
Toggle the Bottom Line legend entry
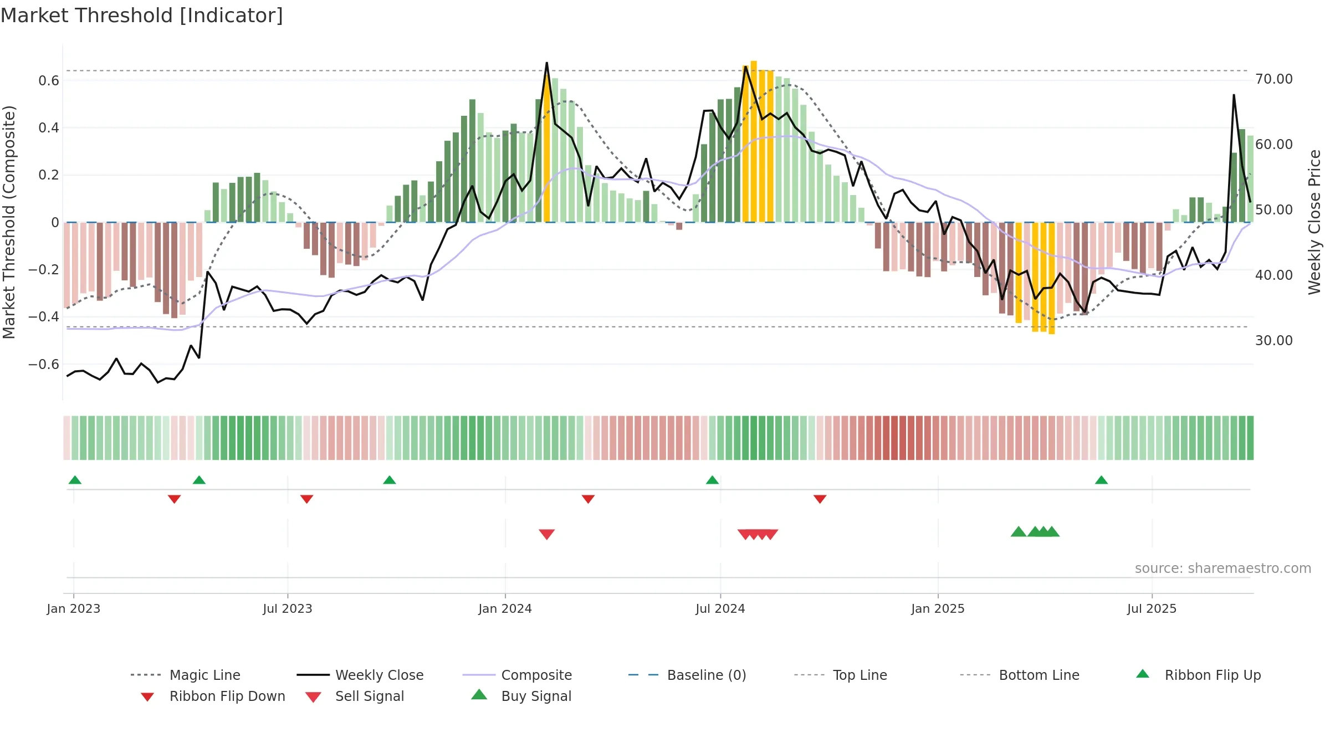(x=1020, y=675)
